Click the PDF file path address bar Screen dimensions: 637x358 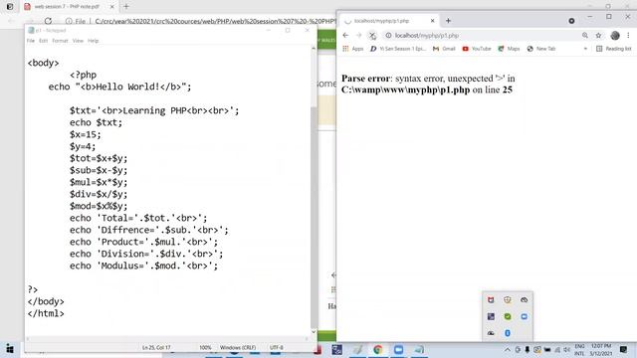[215, 21]
